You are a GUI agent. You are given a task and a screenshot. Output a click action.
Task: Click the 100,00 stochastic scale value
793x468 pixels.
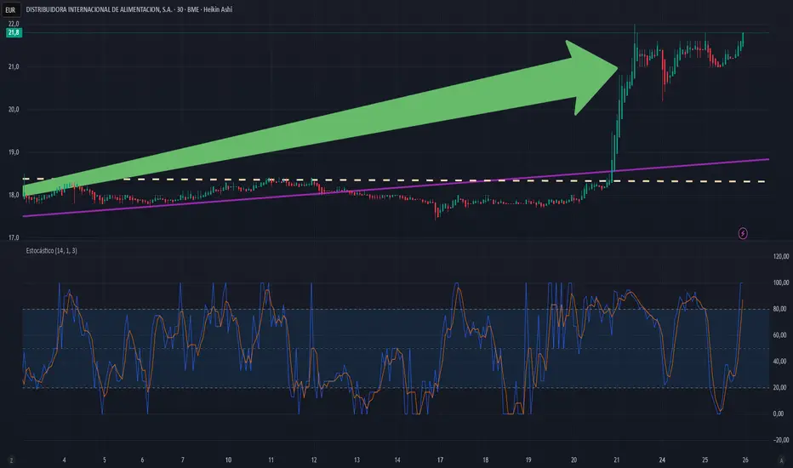pos(781,283)
